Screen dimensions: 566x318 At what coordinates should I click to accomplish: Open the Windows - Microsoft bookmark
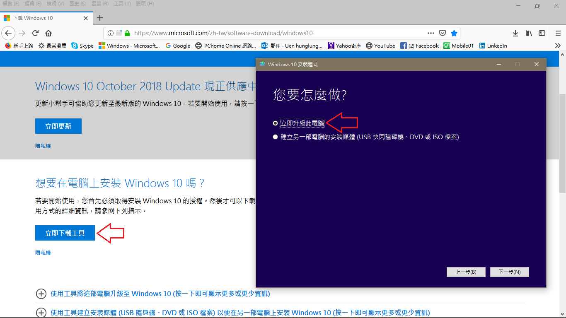[129, 46]
